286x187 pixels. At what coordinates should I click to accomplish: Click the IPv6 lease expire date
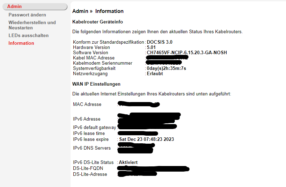(147, 139)
